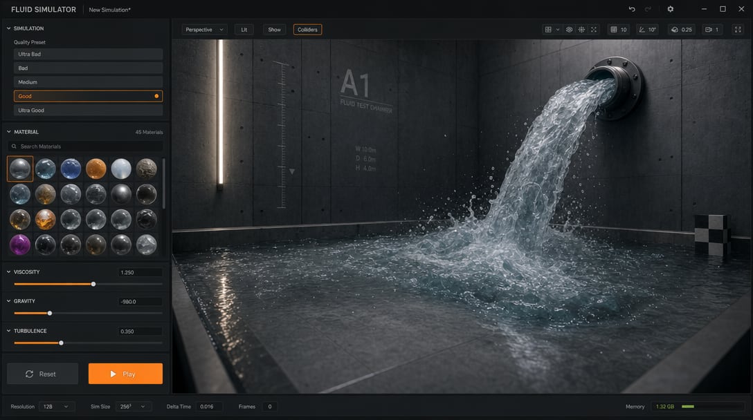Click the Delta Time field 0.016
The height and width of the screenshot is (420, 753).
[210, 407]
